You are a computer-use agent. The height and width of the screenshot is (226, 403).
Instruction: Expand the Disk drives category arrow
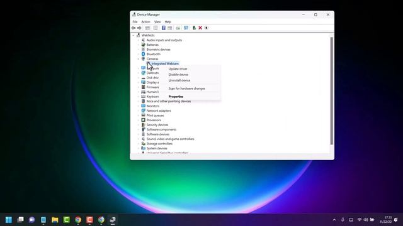(x=139, y=78)
